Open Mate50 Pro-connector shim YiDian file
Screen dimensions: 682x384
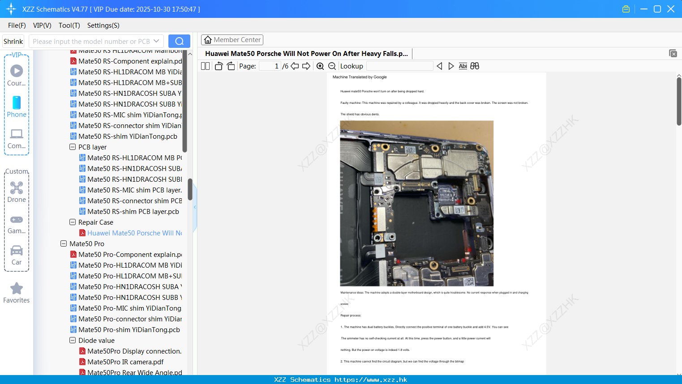point(126,319)
